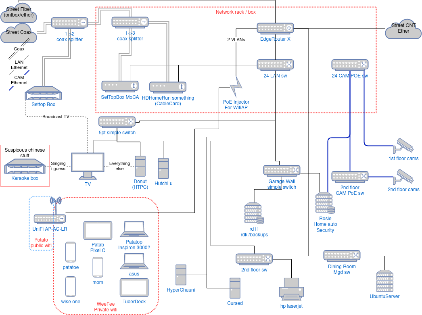Click the 'CAM Ethernet' legend label

coord(19,80)
